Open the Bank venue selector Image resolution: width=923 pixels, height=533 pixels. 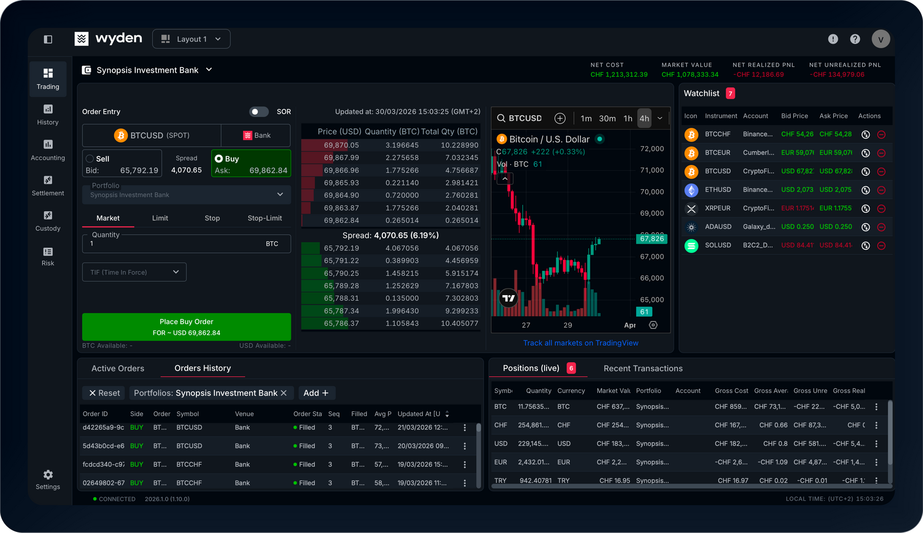point(256,135)
